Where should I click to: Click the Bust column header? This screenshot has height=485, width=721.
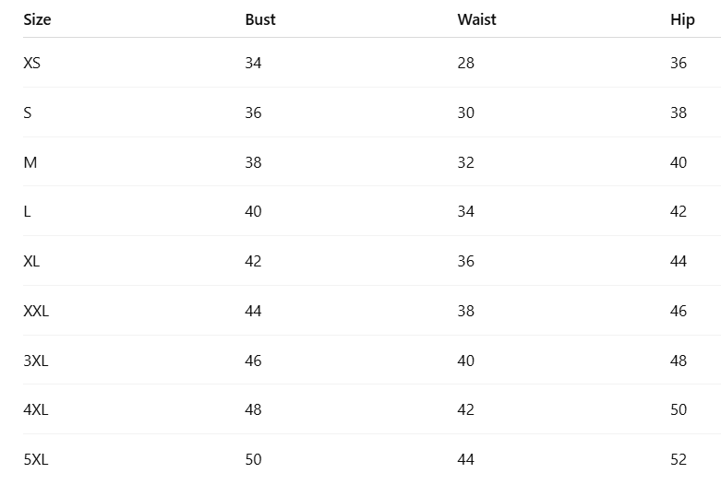tap(260, 19)
